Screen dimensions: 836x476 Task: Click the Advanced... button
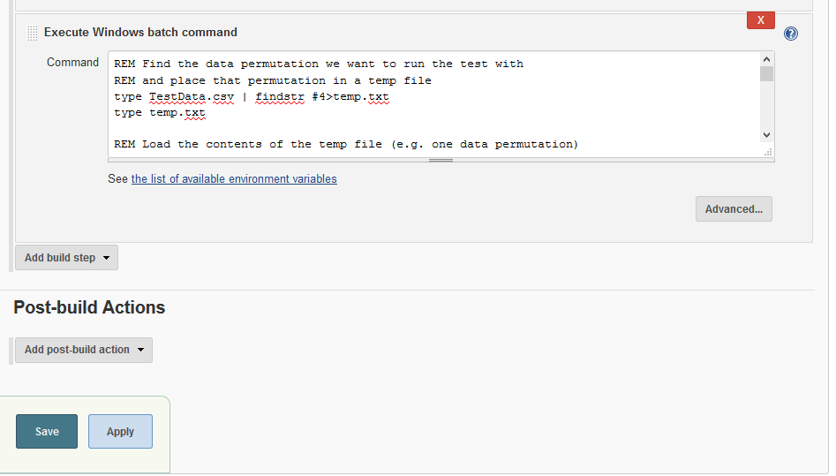pyautogui.click(x=734, y=209)
